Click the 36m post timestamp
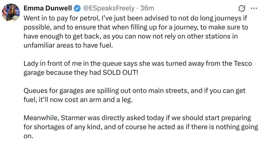This screenshot has width=260, height=143. (147, 8)
